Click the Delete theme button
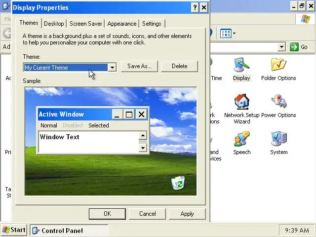Image resolution: width=316 pixels, height=237 pixels. (x=179, y=66)
